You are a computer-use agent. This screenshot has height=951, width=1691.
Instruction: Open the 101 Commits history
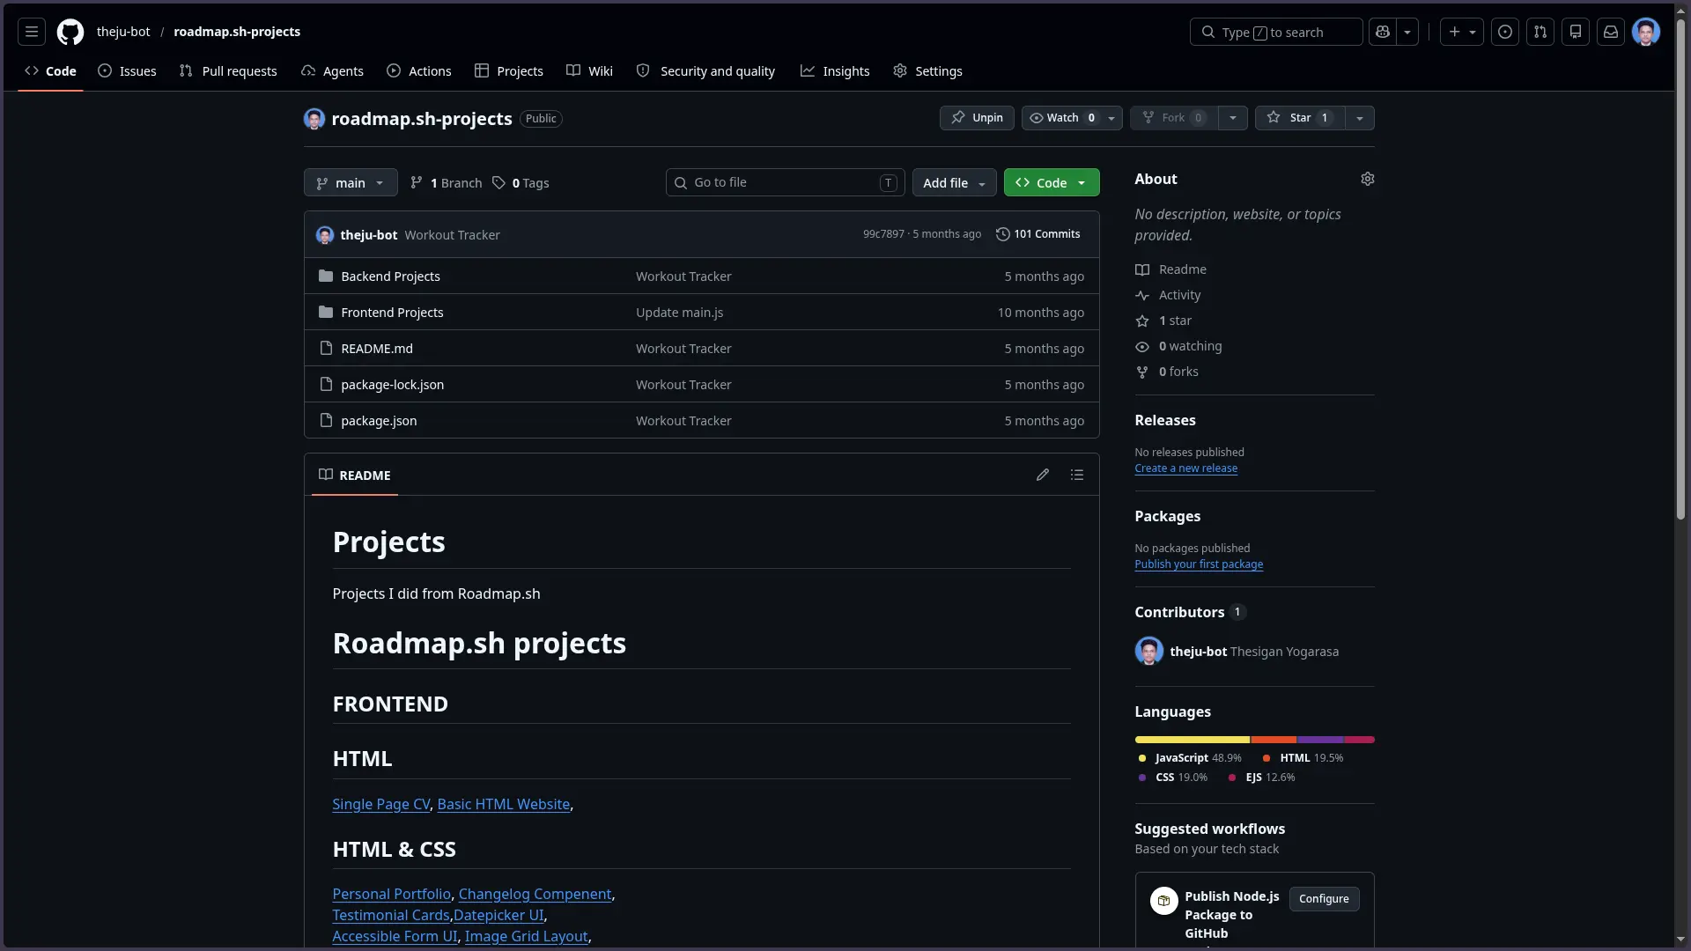[x=1037, y=234]
